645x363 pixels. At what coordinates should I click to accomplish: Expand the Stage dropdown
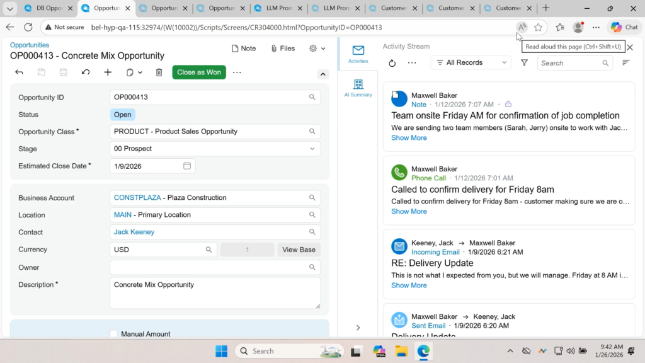click(312, 149)
